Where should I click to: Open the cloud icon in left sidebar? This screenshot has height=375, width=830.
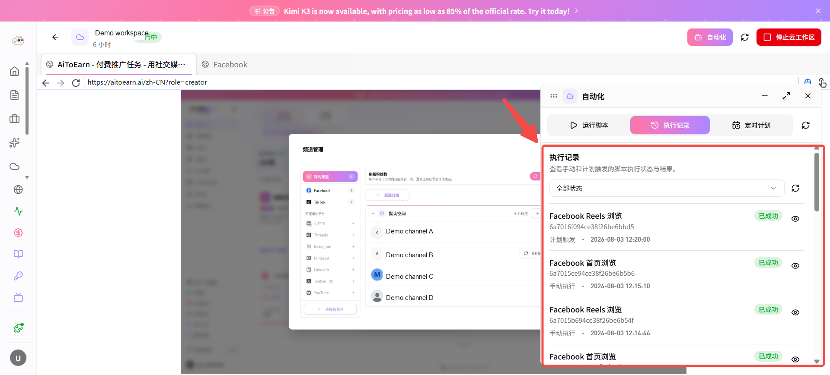click(x=15, y=167)
